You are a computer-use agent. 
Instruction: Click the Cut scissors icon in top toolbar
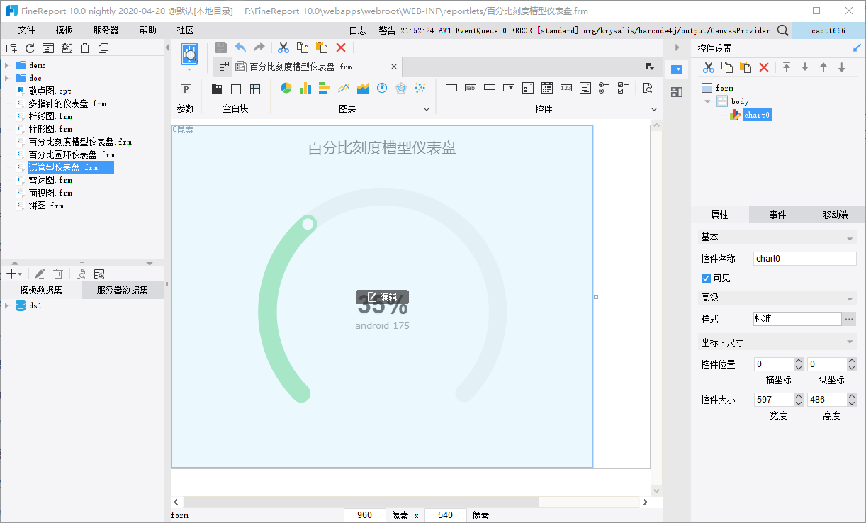283,47
